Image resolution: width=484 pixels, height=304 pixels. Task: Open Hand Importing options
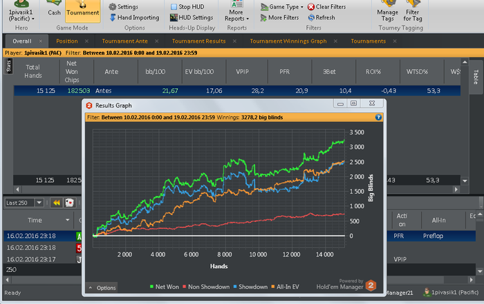pyautogui.click(x=134, y=17)
